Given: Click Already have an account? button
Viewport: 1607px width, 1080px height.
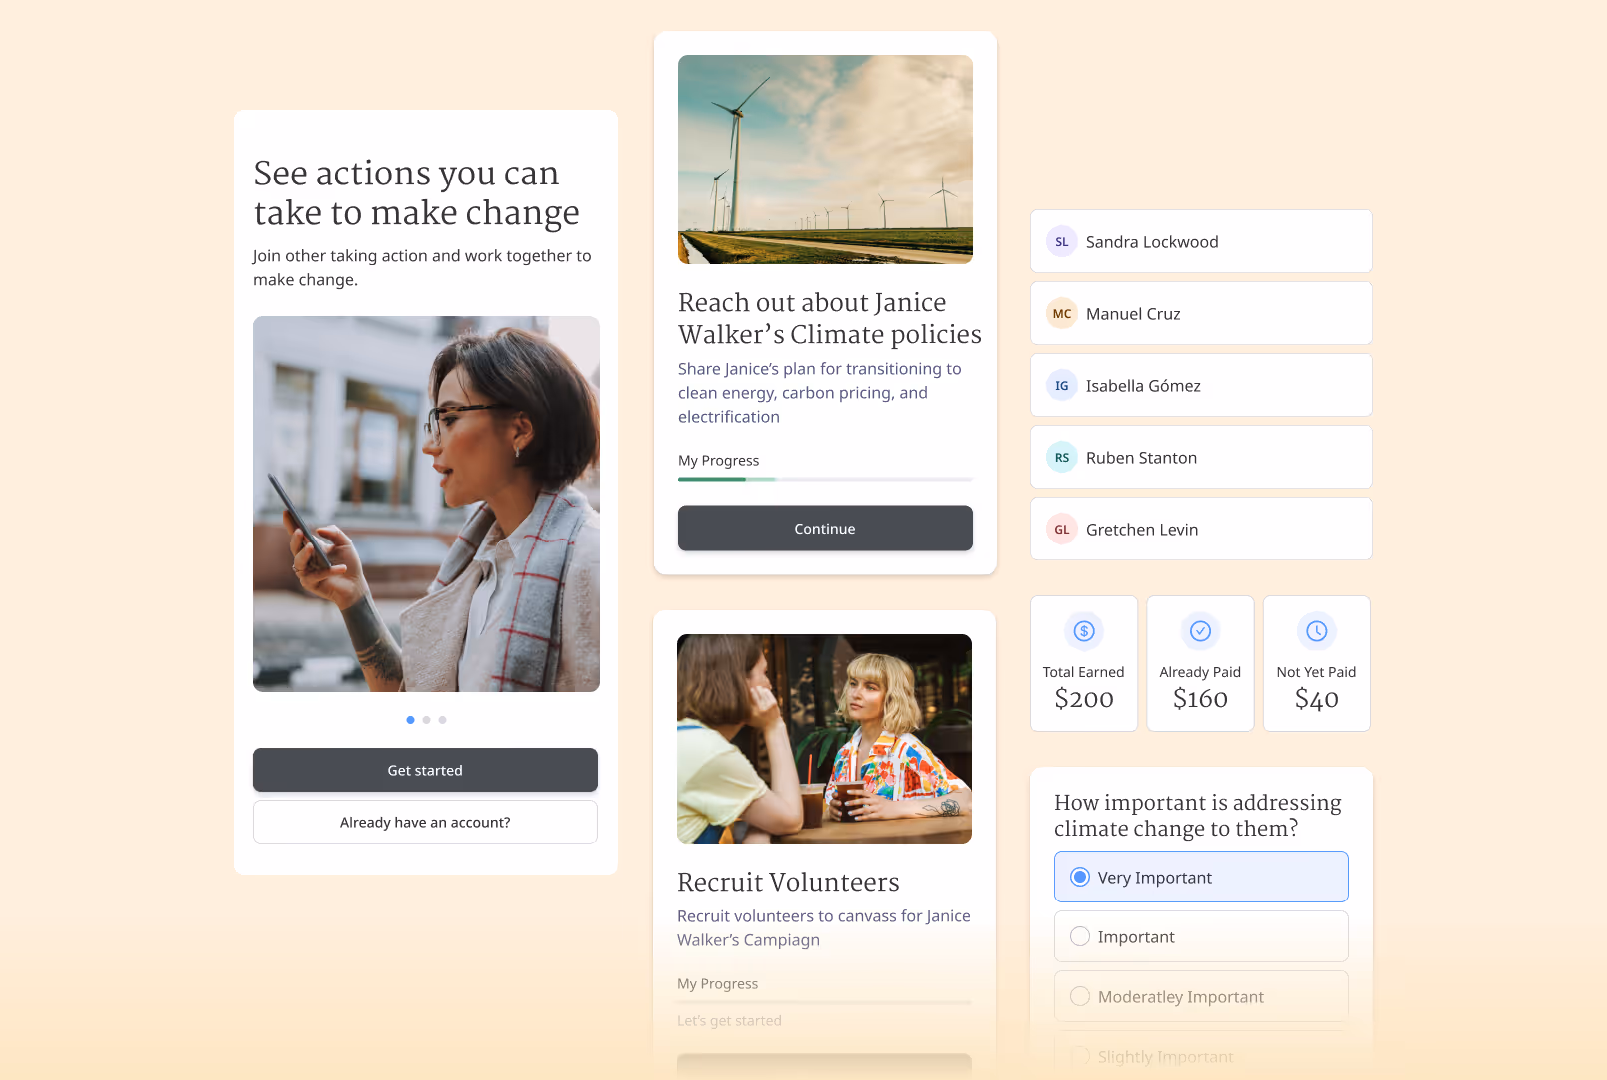Looking at the screenshot, I should 425,822.
